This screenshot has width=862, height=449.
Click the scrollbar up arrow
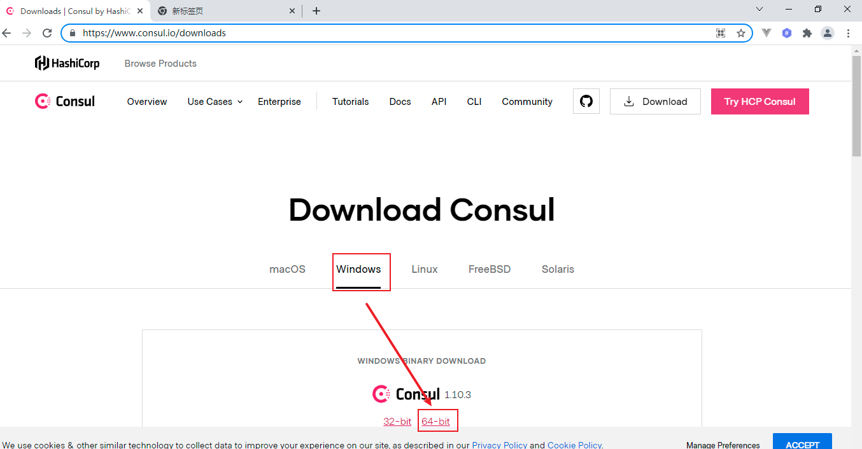click(857, 50)
